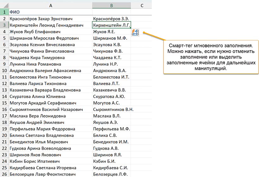The image size is (259, 177).
Task: Select row 3 header
Action: click(4, 25)
